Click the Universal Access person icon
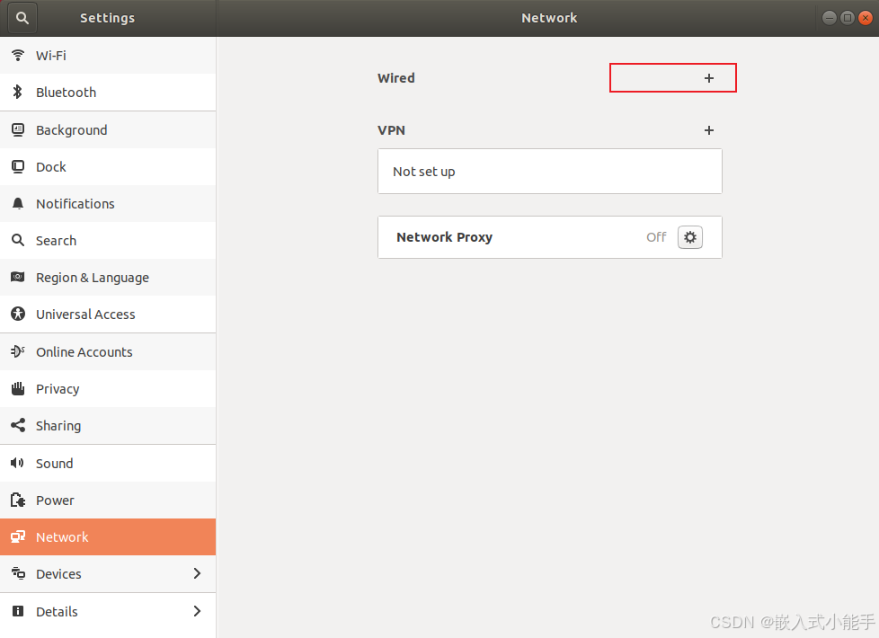Screen dimensions: 879x638 (18, 314)
